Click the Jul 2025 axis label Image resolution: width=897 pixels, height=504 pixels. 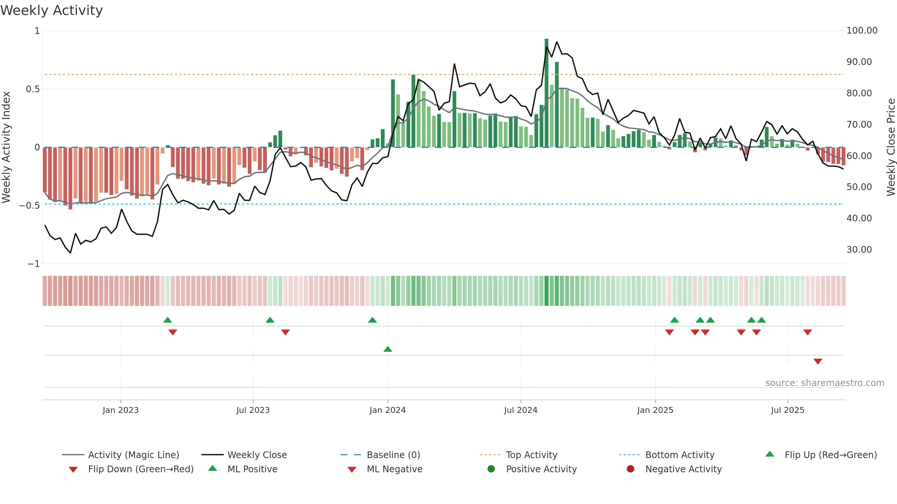pyautogui.click(x=787, y=410)
